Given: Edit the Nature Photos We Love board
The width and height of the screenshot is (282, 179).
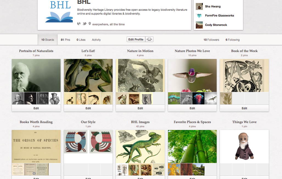Looking at the screenshot, I should [x=192, y=108].
